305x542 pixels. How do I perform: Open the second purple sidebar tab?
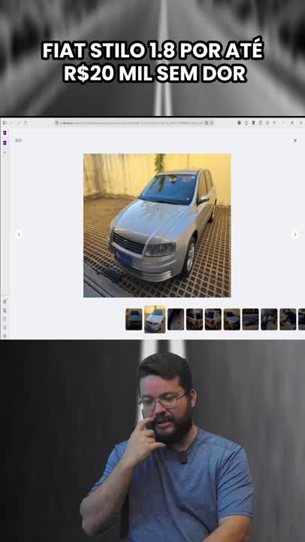pos(5,142)
